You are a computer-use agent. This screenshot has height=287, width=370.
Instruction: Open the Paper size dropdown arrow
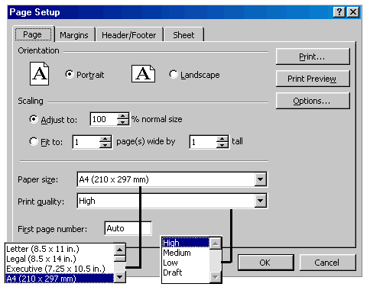(x=260, y=179)
